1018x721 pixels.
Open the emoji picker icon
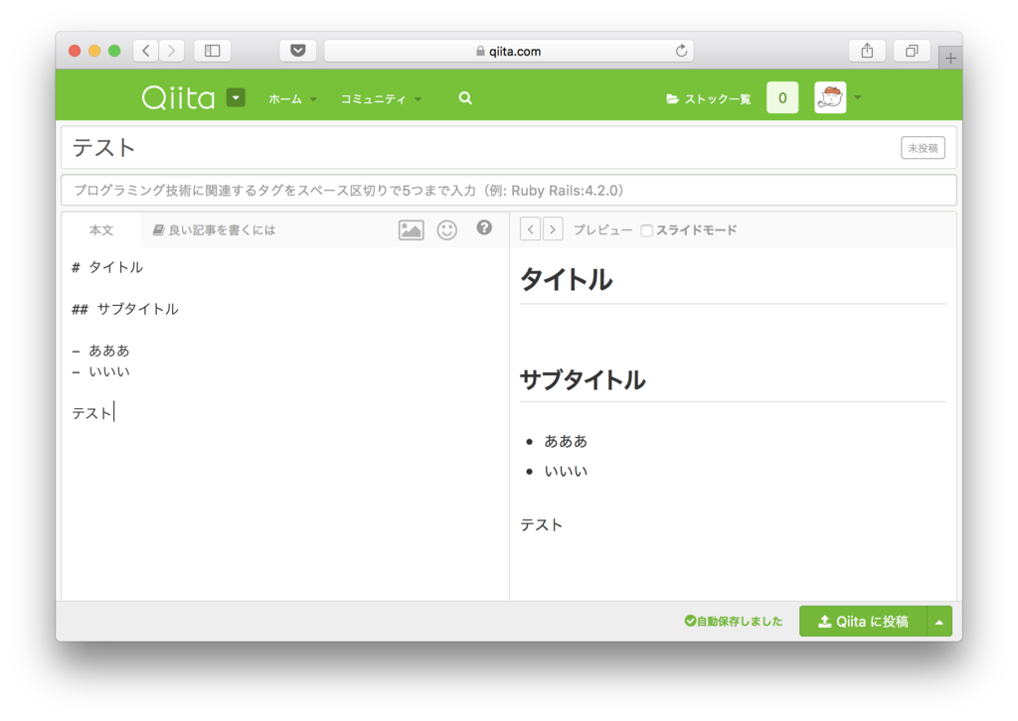coord(446,229)
